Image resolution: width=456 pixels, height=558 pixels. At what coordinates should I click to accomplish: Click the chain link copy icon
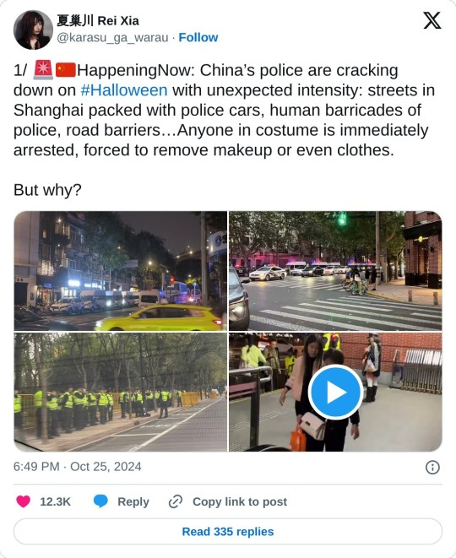coord(176,501)
